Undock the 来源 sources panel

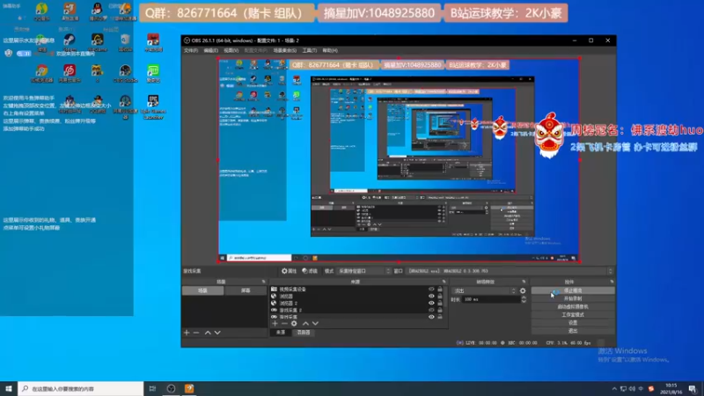tap(444, 282)
